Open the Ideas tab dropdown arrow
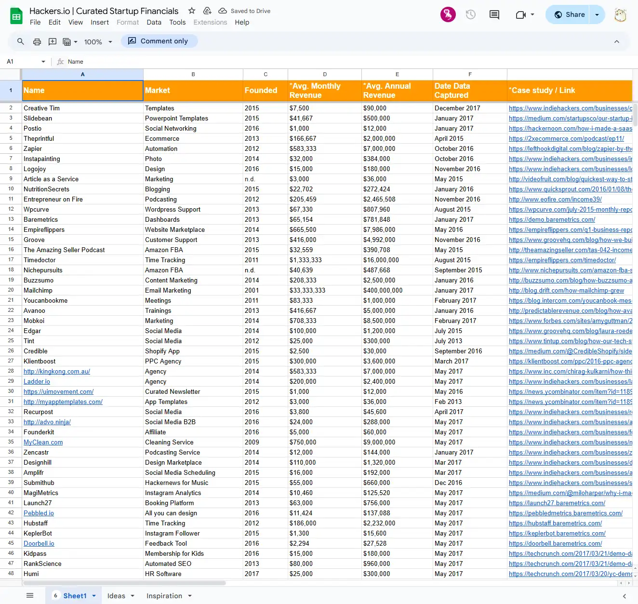 133,596
